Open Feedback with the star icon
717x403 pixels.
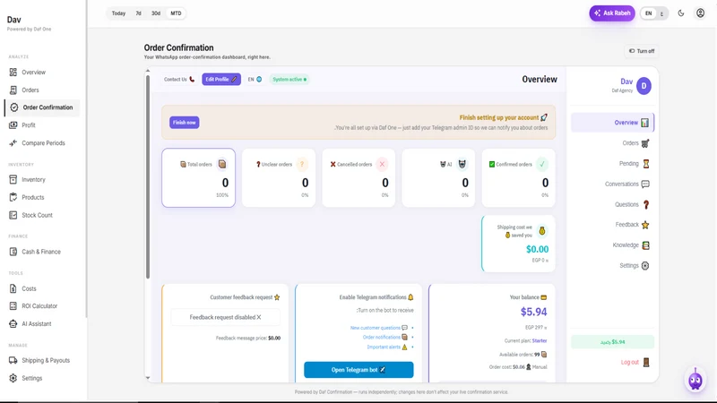[x=633, y=225]
